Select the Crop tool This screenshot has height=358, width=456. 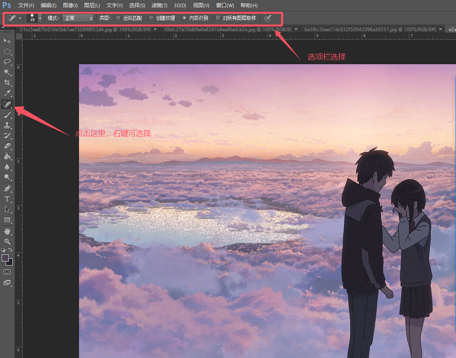[x=7, y=83]
